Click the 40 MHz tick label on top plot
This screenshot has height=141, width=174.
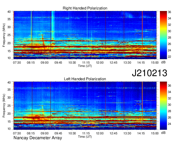[9, 12]
